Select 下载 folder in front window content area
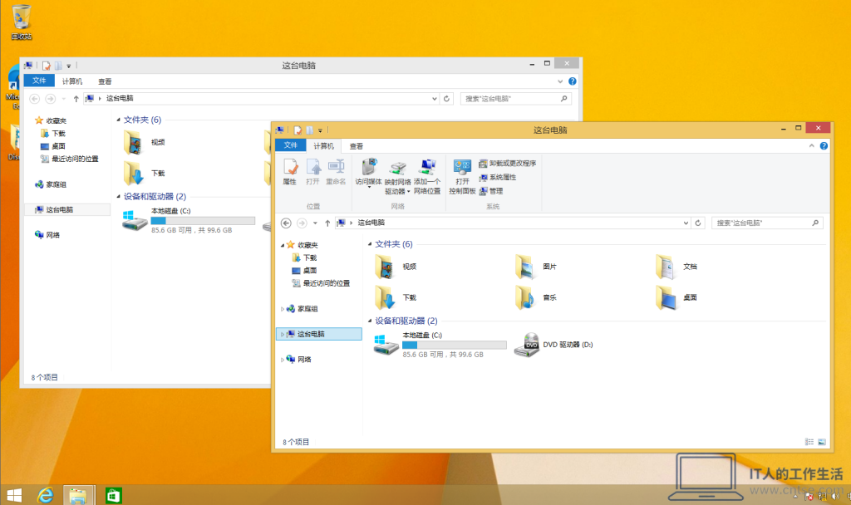Screen dimensions: 851x505 coord(396,298)
